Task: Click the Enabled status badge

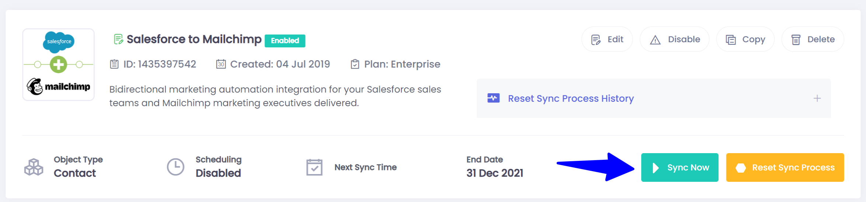Action: point(285,41)
